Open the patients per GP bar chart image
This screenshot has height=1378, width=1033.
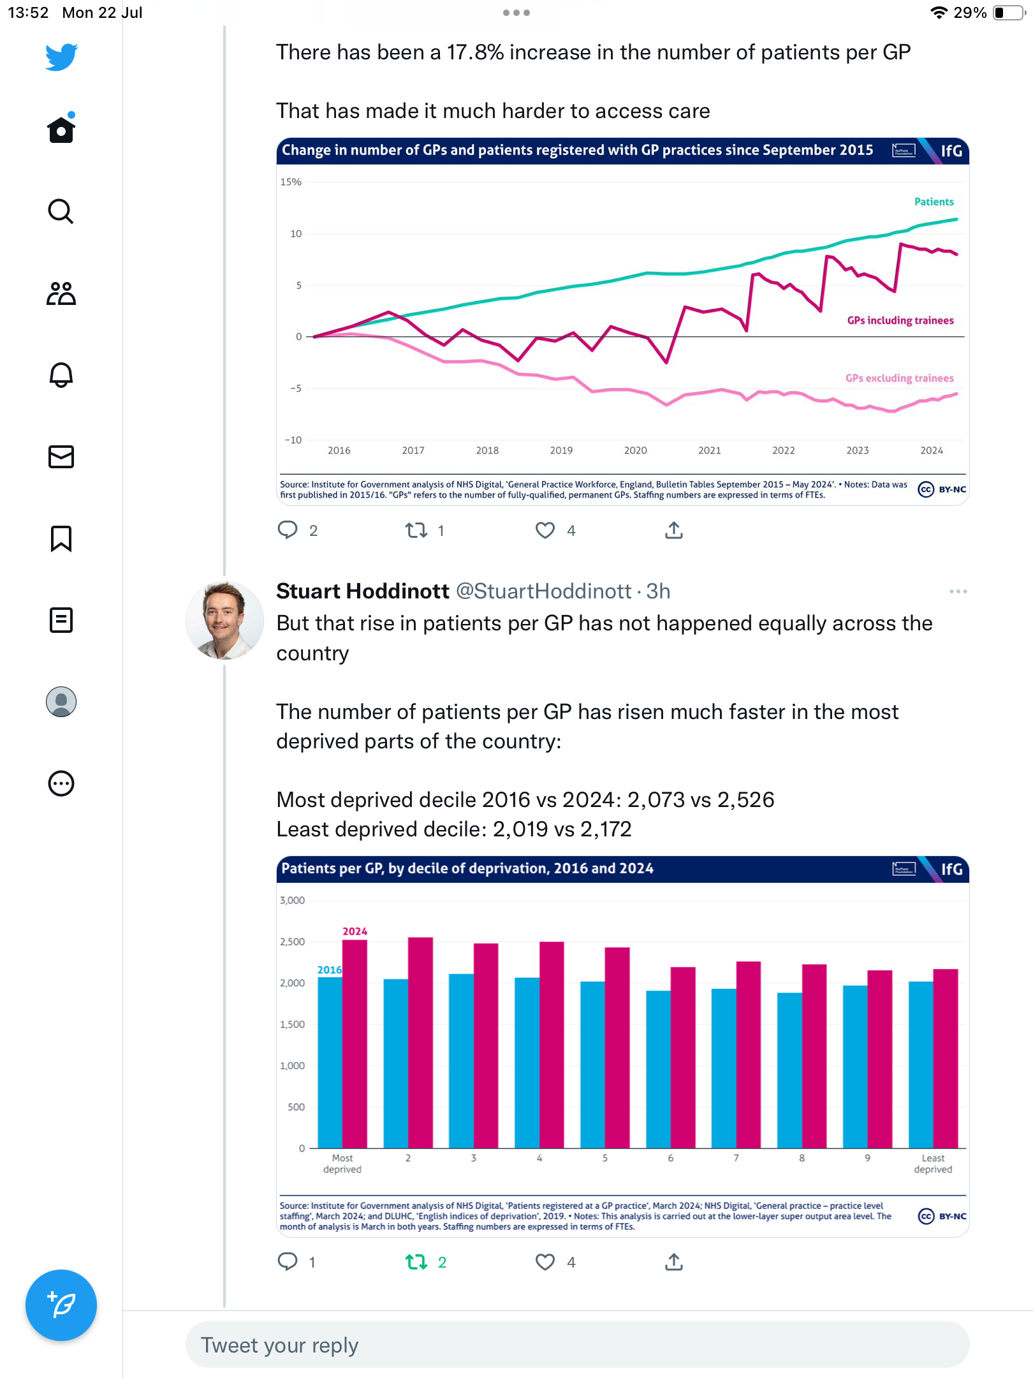[622, 1046]
